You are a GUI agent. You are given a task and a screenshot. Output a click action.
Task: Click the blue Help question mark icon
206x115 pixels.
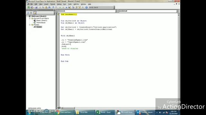(87, 7)
